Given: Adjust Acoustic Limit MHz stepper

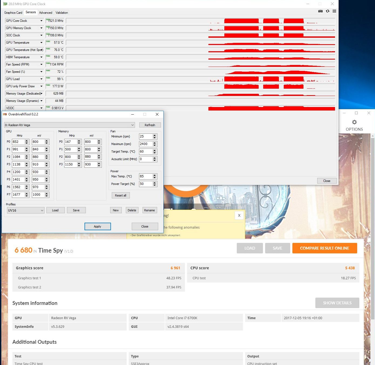Looking at the screenshot, I should pos(155,159).
